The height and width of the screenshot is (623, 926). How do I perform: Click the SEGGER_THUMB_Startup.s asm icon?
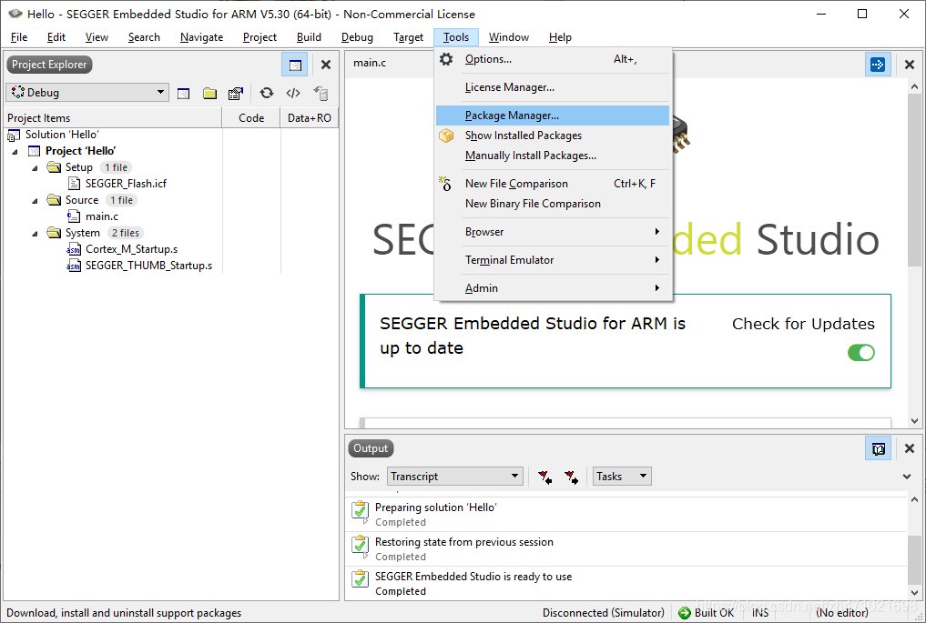pos(73,266)
